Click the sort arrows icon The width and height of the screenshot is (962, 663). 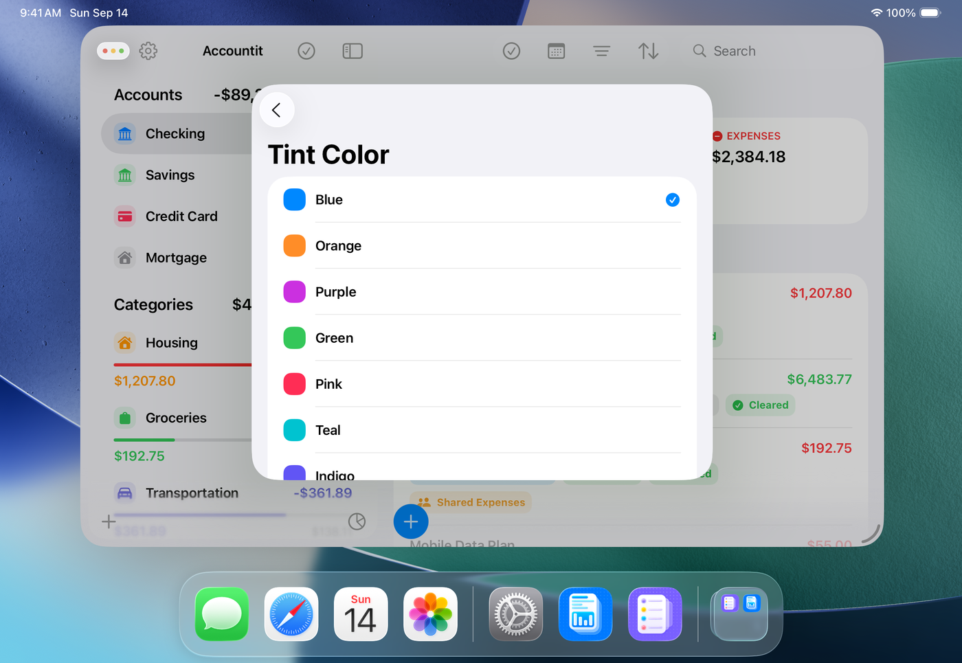[x=648, y=51]
